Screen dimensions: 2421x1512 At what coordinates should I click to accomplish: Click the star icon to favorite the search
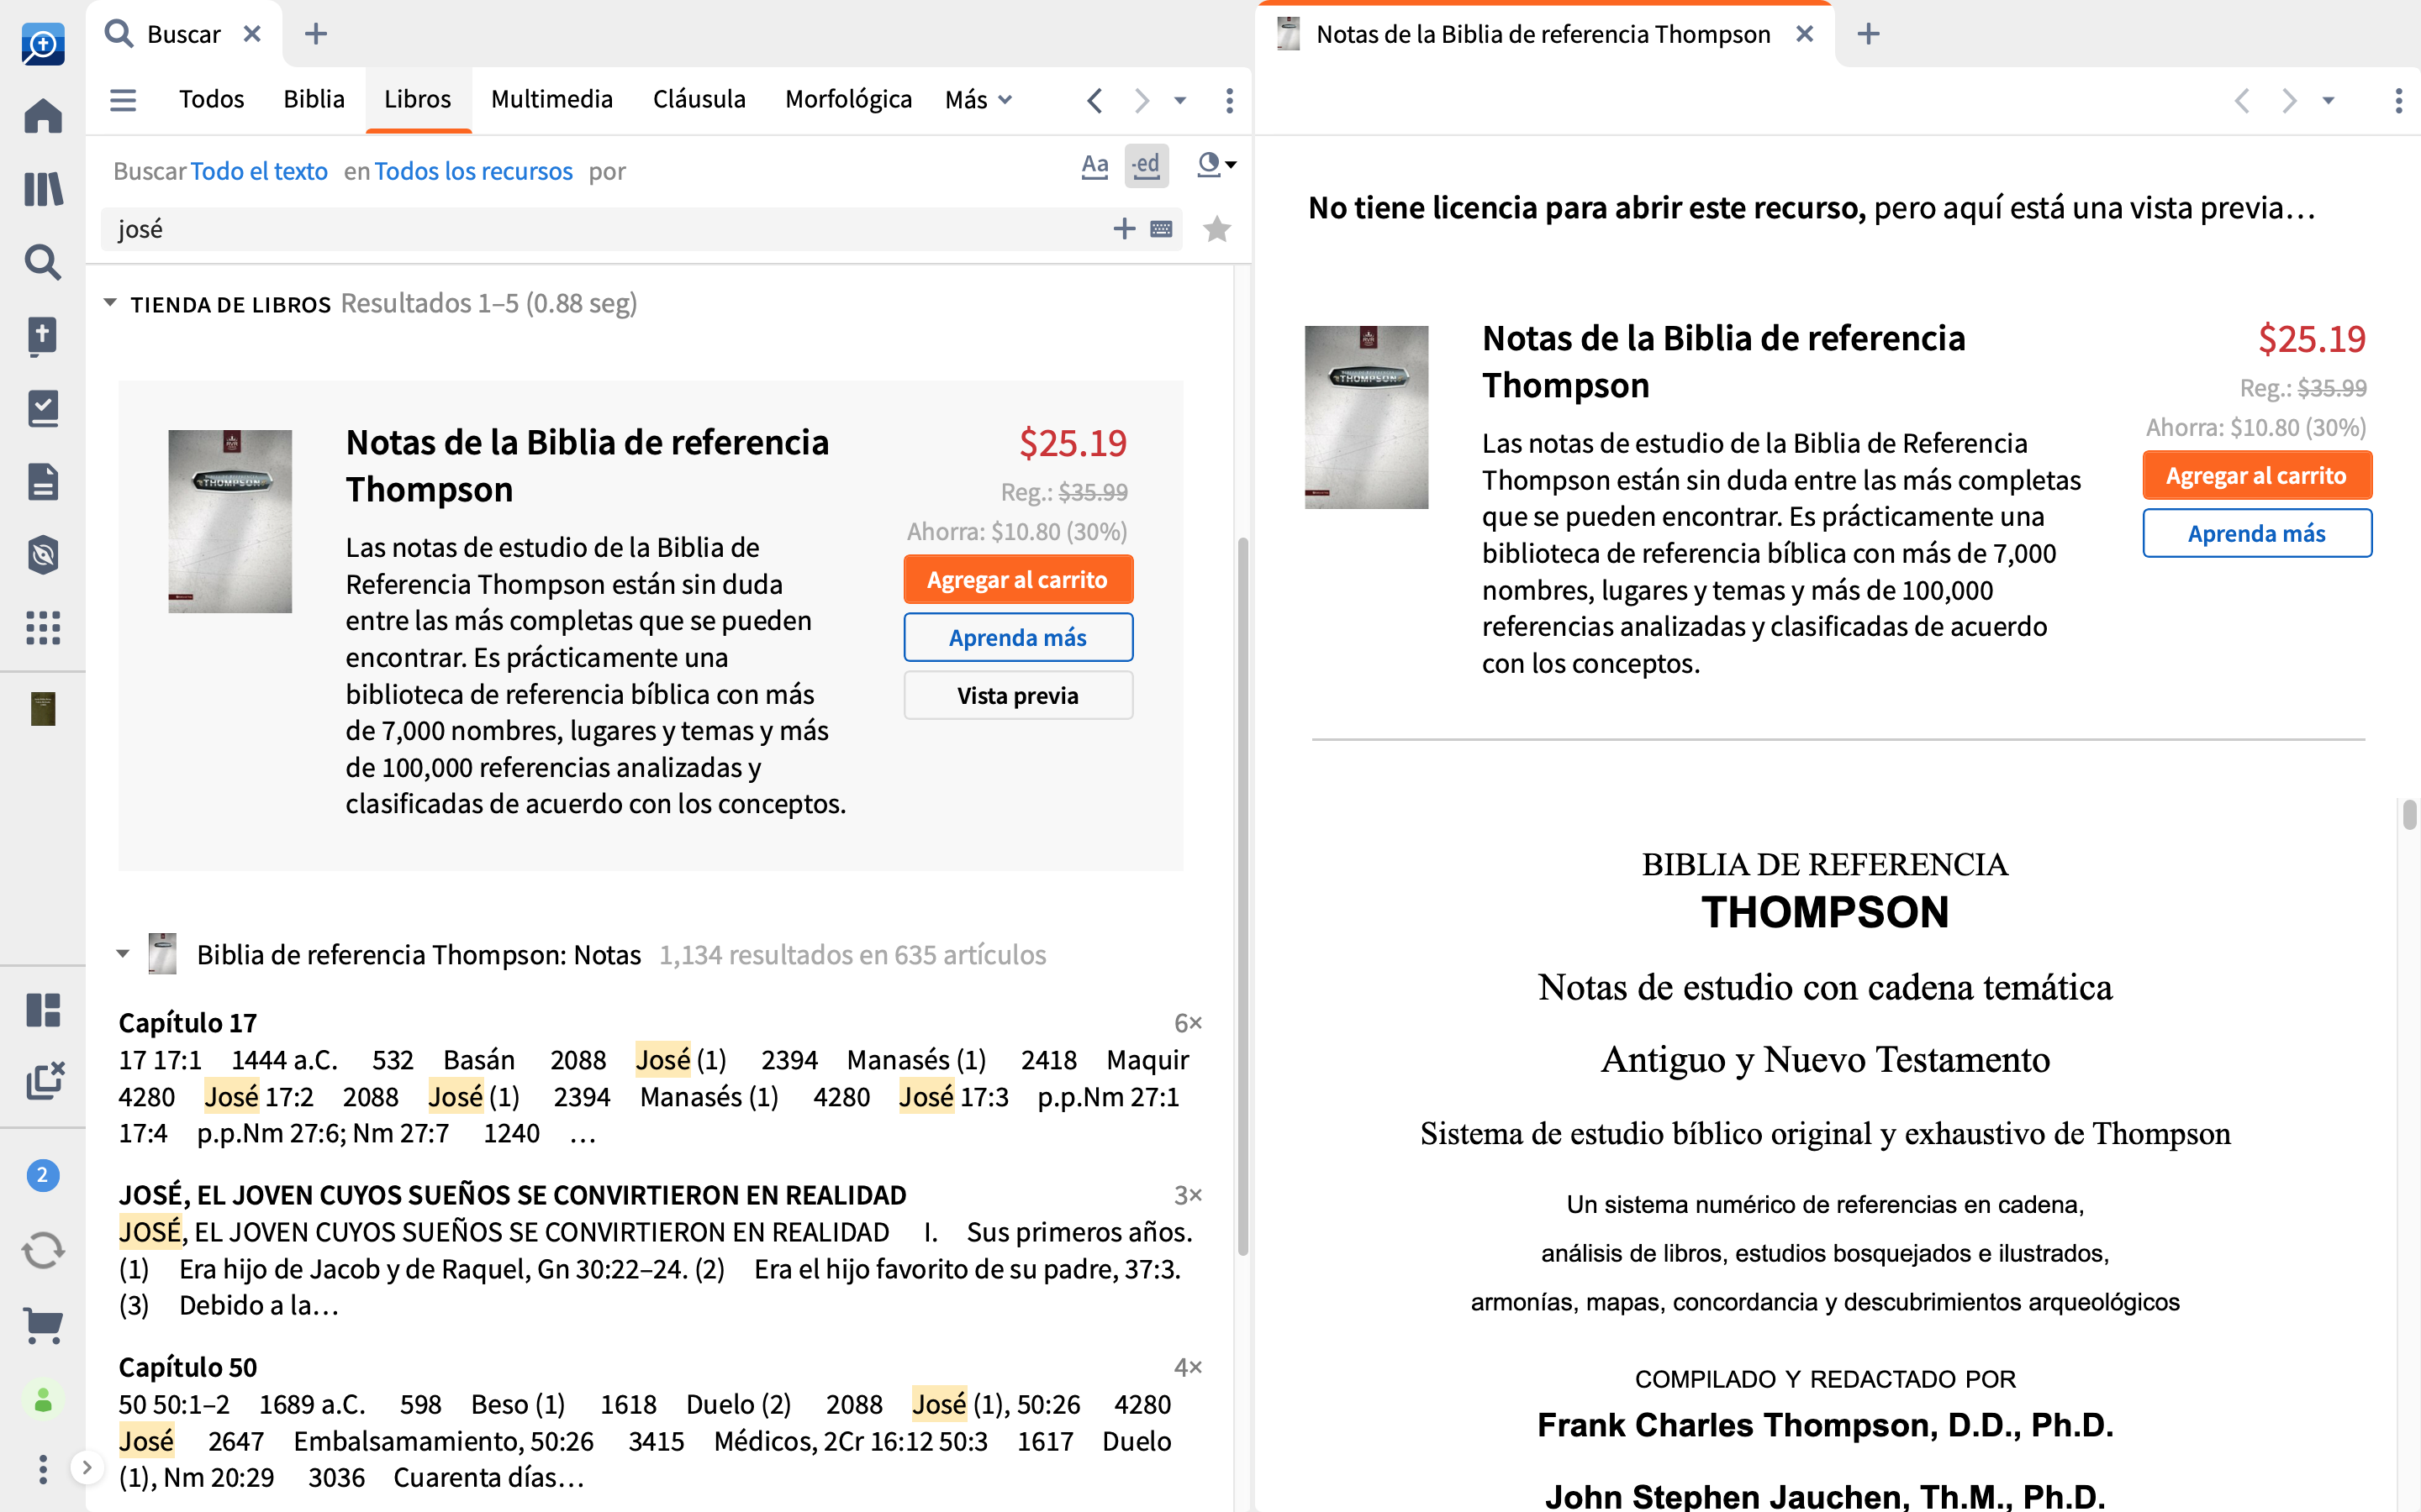[x=1216, y=229]
